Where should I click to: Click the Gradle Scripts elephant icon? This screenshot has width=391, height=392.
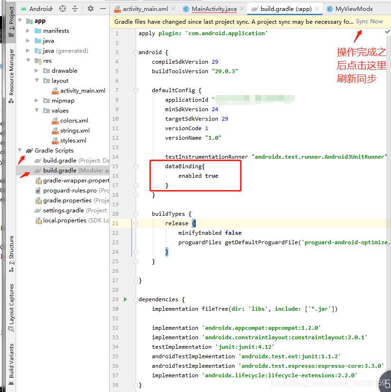[29, 151]
